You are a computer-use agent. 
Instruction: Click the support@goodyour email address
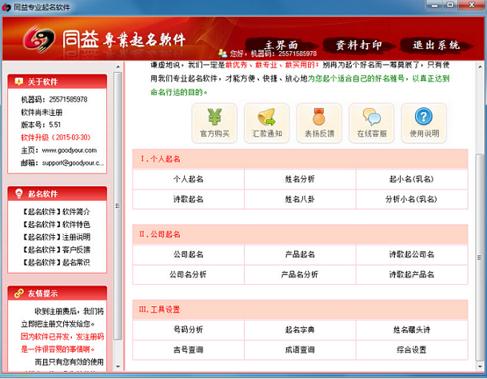(x=74, y=163)
